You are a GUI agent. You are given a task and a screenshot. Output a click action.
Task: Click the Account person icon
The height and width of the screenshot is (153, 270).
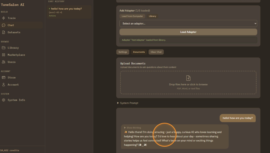4,85
